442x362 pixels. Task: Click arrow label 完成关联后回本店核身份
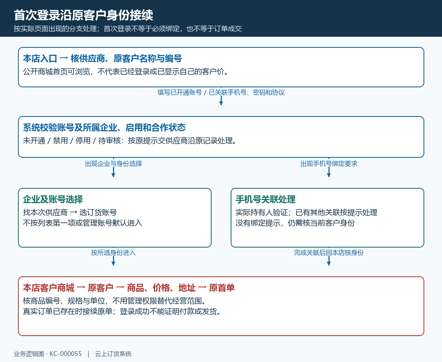coord(329,253)
